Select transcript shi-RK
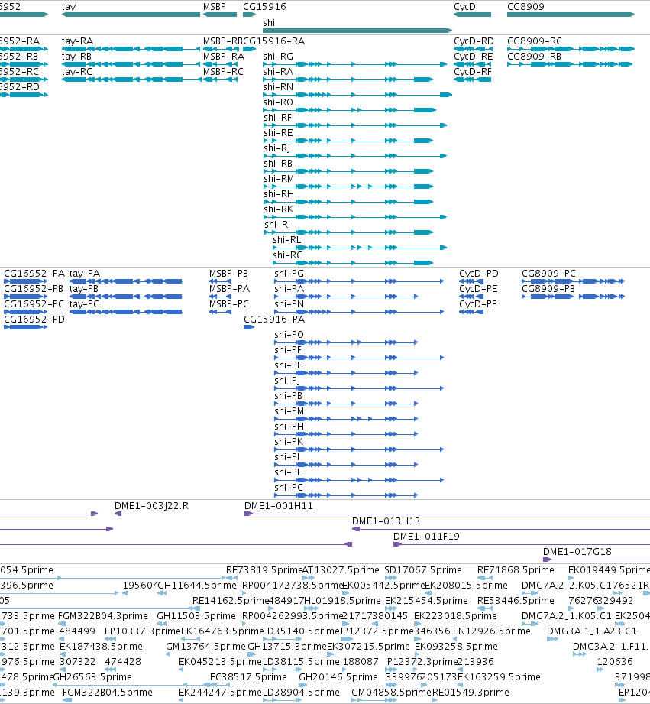Viewport: 650px width, 704px height. pyautogui.click(x=279, y=209)
